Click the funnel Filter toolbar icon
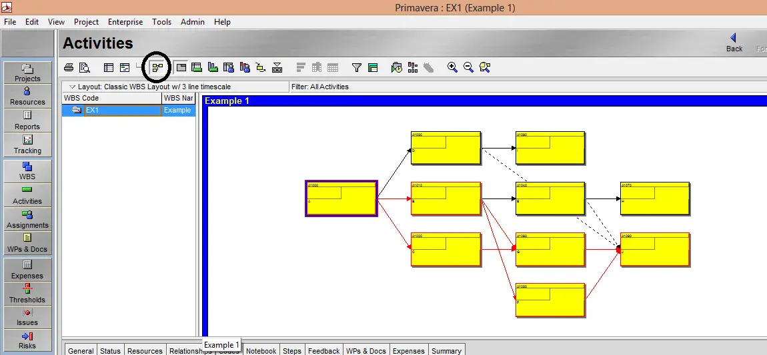Screen dimensions: 767x355 pos(357,68)
